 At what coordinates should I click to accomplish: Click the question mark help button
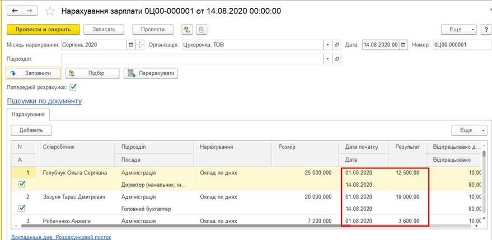486,30
